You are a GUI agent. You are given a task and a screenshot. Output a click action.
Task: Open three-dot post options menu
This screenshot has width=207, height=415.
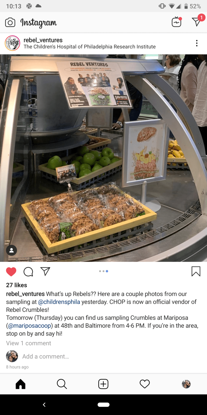[x=197, y=43]
